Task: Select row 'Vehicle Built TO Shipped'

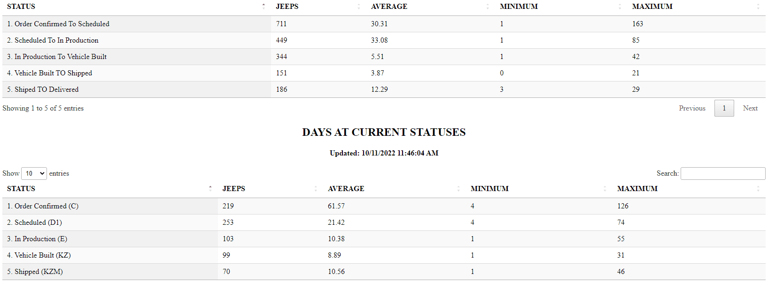Action: click(384, 73)
